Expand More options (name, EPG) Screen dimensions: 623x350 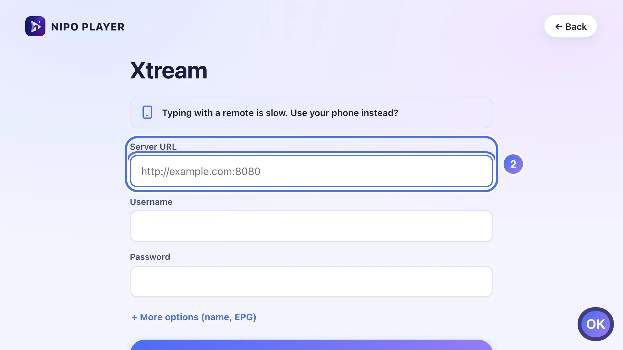pyautogui.click(x=194, y=317)
